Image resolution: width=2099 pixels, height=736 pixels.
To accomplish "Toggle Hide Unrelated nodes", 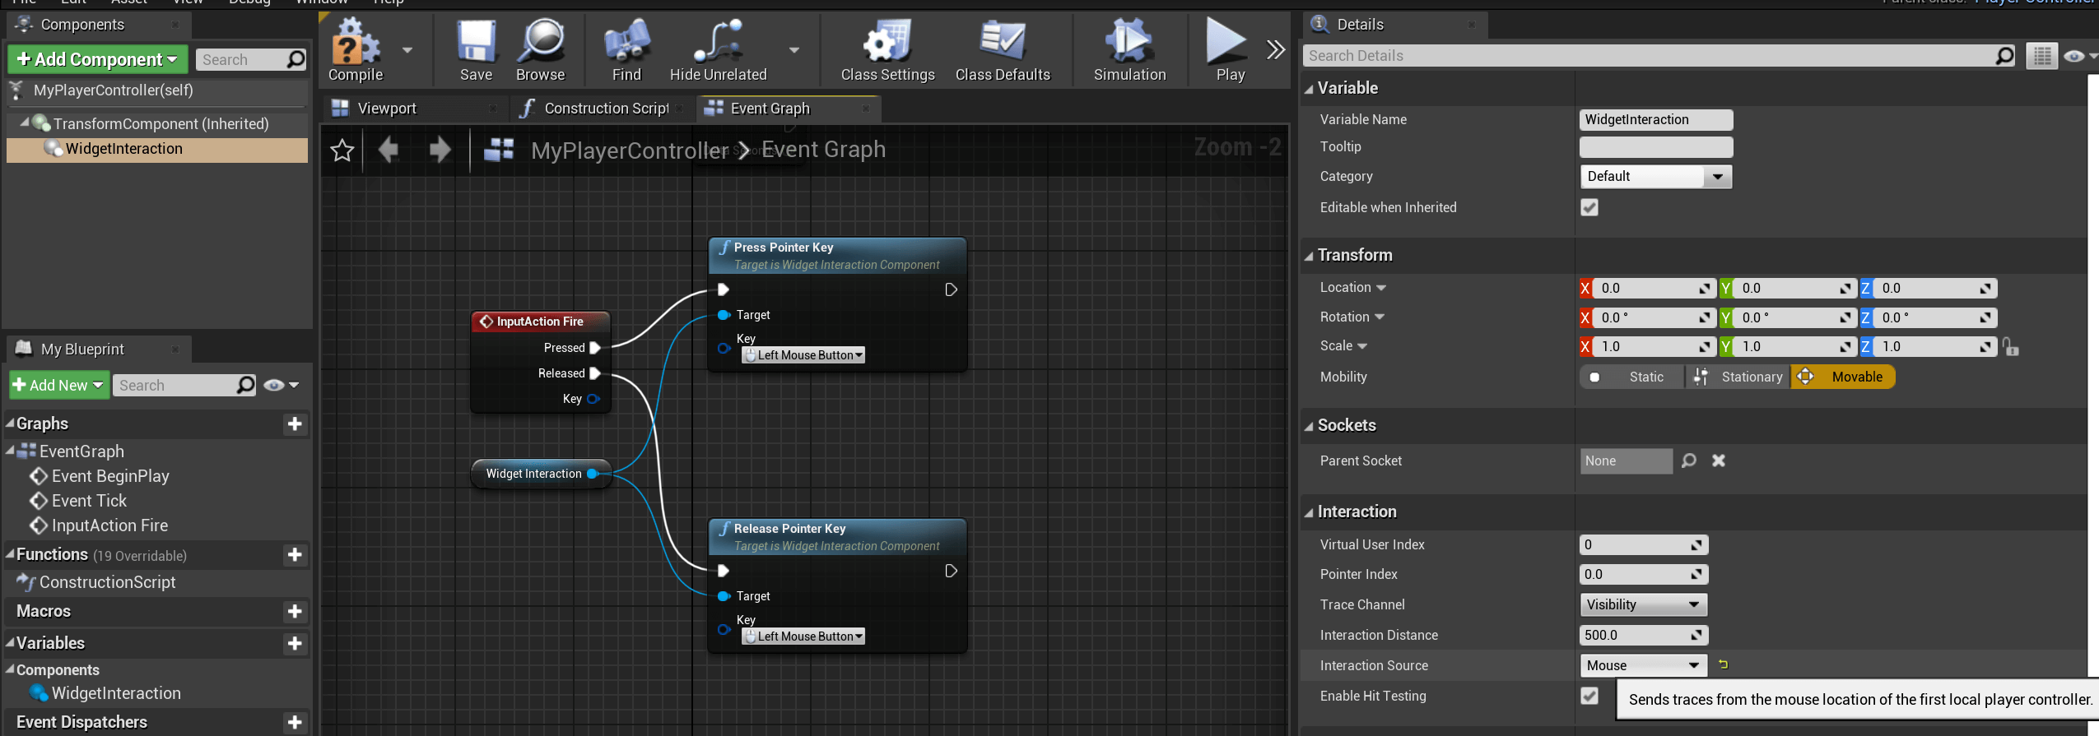I will (718, 51).
